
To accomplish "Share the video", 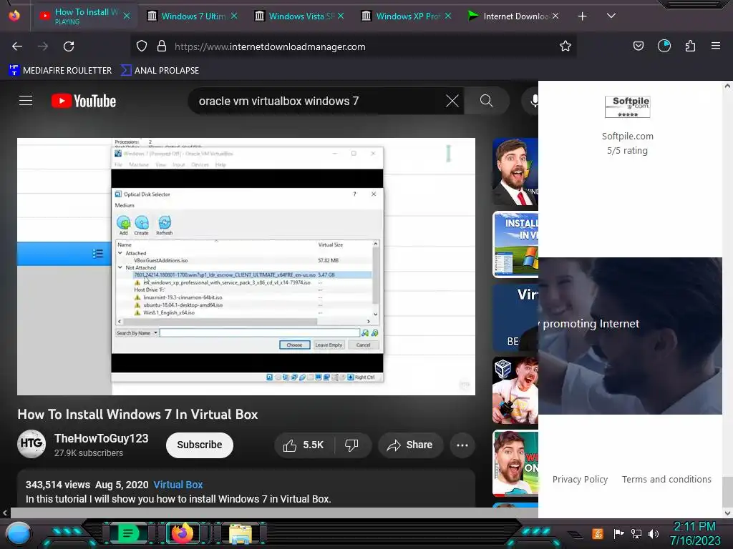I will pyautogui.click(x=410, y=445).
